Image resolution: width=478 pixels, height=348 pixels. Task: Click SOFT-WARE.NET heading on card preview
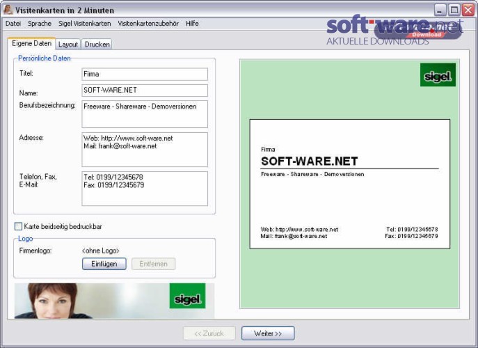click(x=310, y=161)
